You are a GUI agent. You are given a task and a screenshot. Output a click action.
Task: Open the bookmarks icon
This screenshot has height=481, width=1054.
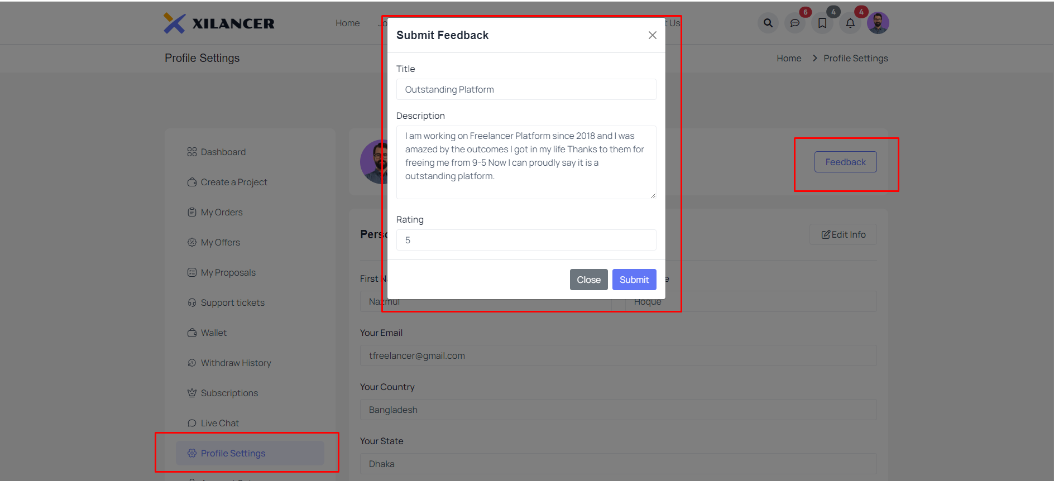tap(822, 23)
